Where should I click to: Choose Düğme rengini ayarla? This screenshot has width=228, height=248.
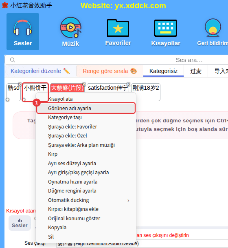point(86,191)
